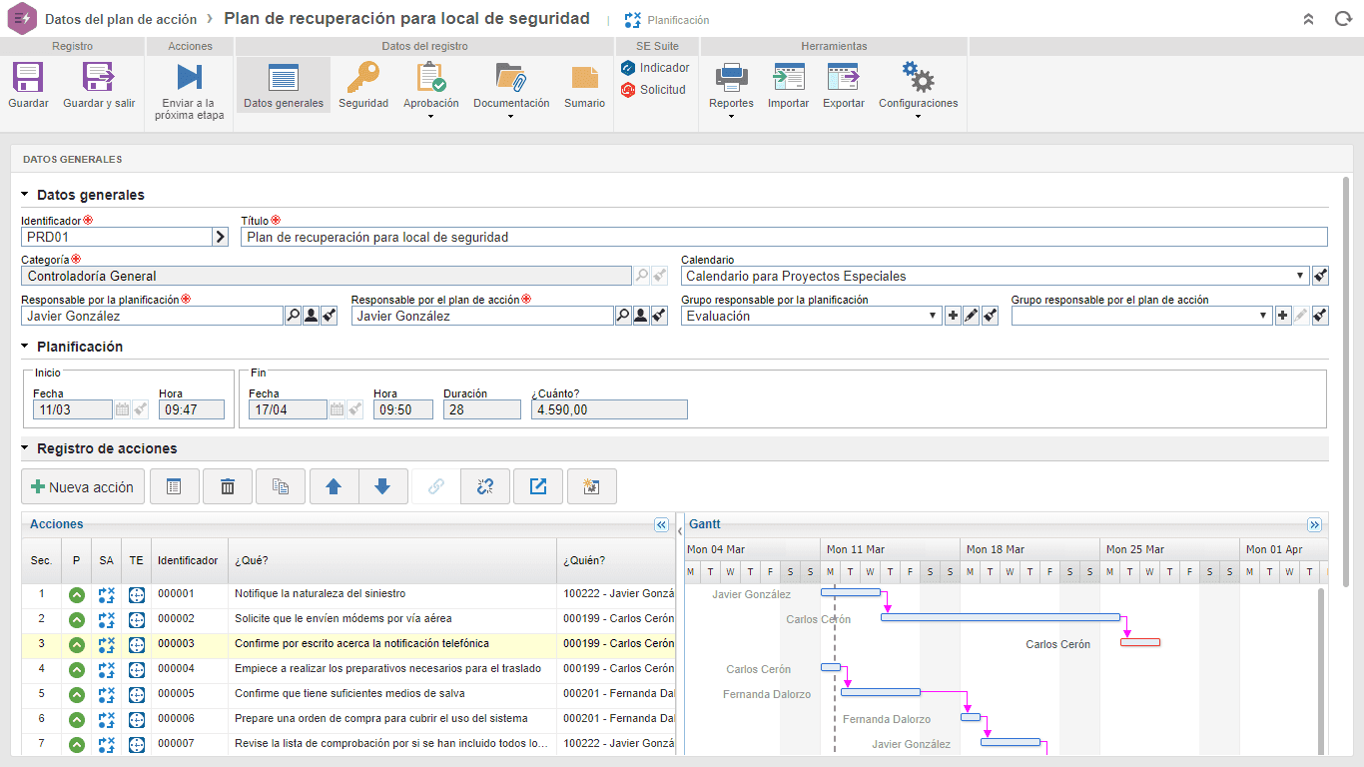Open the Sumario tab
Screen dimensions: 1364x767
tap(584, 85)
